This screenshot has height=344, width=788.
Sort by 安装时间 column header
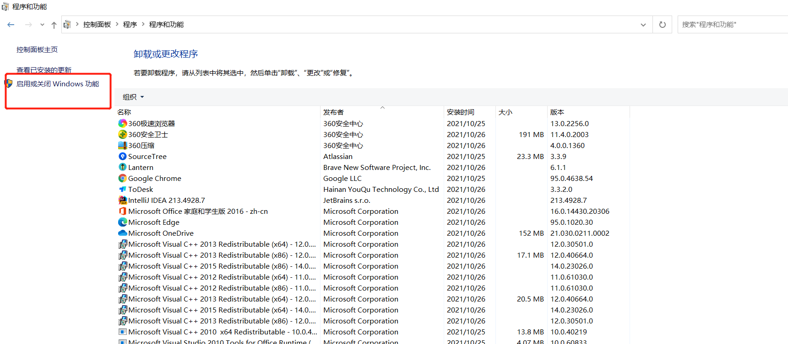[461, 112]
